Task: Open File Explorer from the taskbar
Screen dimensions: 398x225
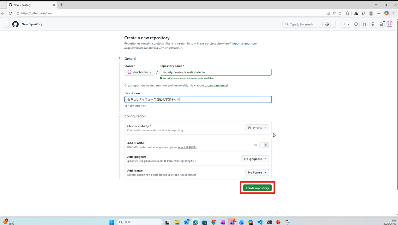Action: pos(177,222)
